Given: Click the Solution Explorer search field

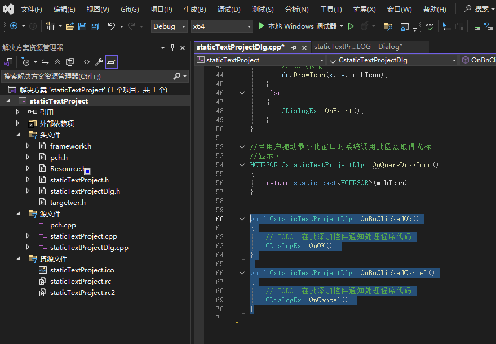Looking at the screenshot, I should (x=85, y=76).
